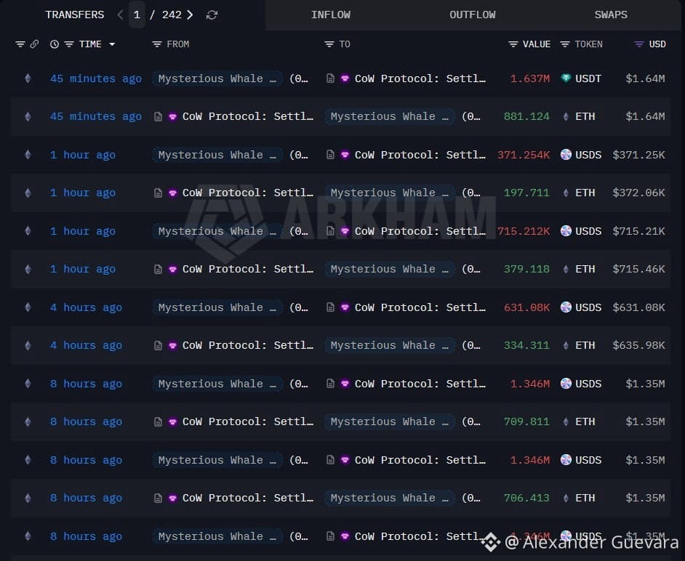Go to previous transfers page arrow
The image size is (685, 561).
(x=120, y=15)
